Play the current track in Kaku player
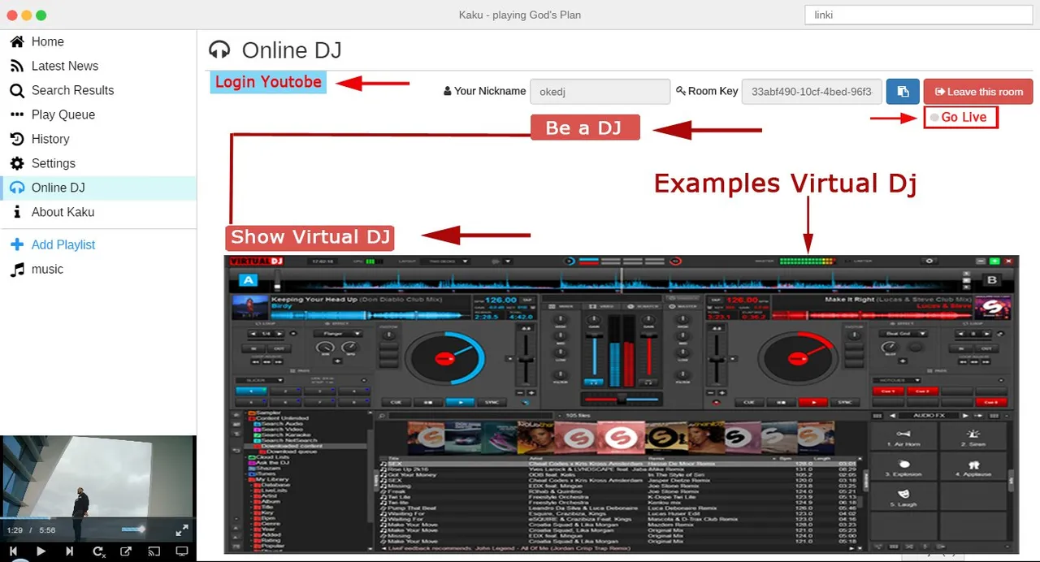 41,551
